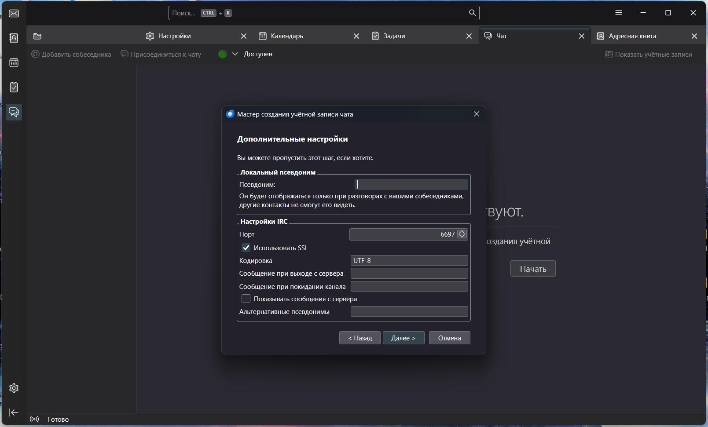Click the online activity status icon
Viewport: 708px width, 427px height.
click(x=34, y=419)
